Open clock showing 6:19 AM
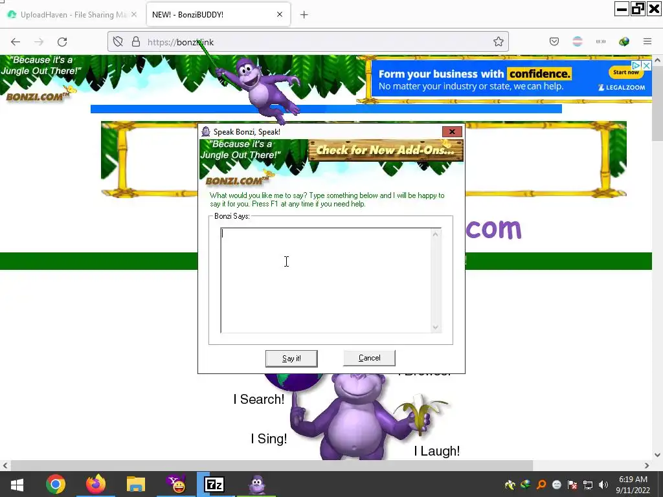The image size is (663, 497). pos(633,485)
